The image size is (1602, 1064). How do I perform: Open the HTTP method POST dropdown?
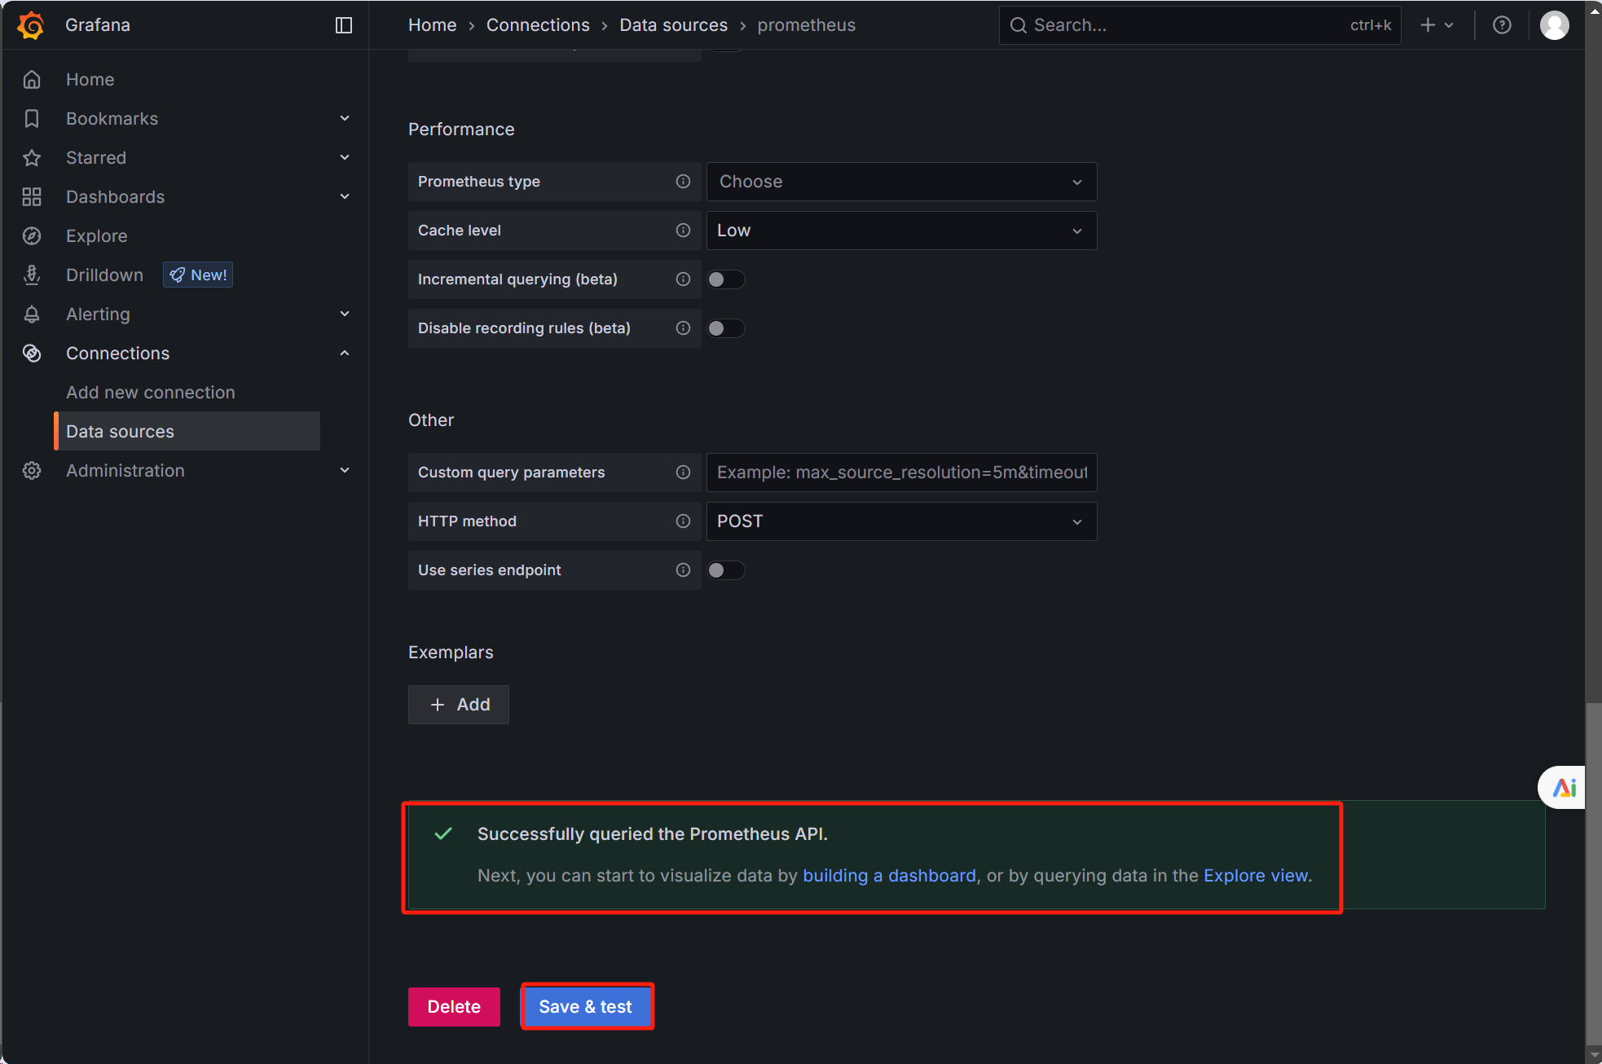[901, 521]
